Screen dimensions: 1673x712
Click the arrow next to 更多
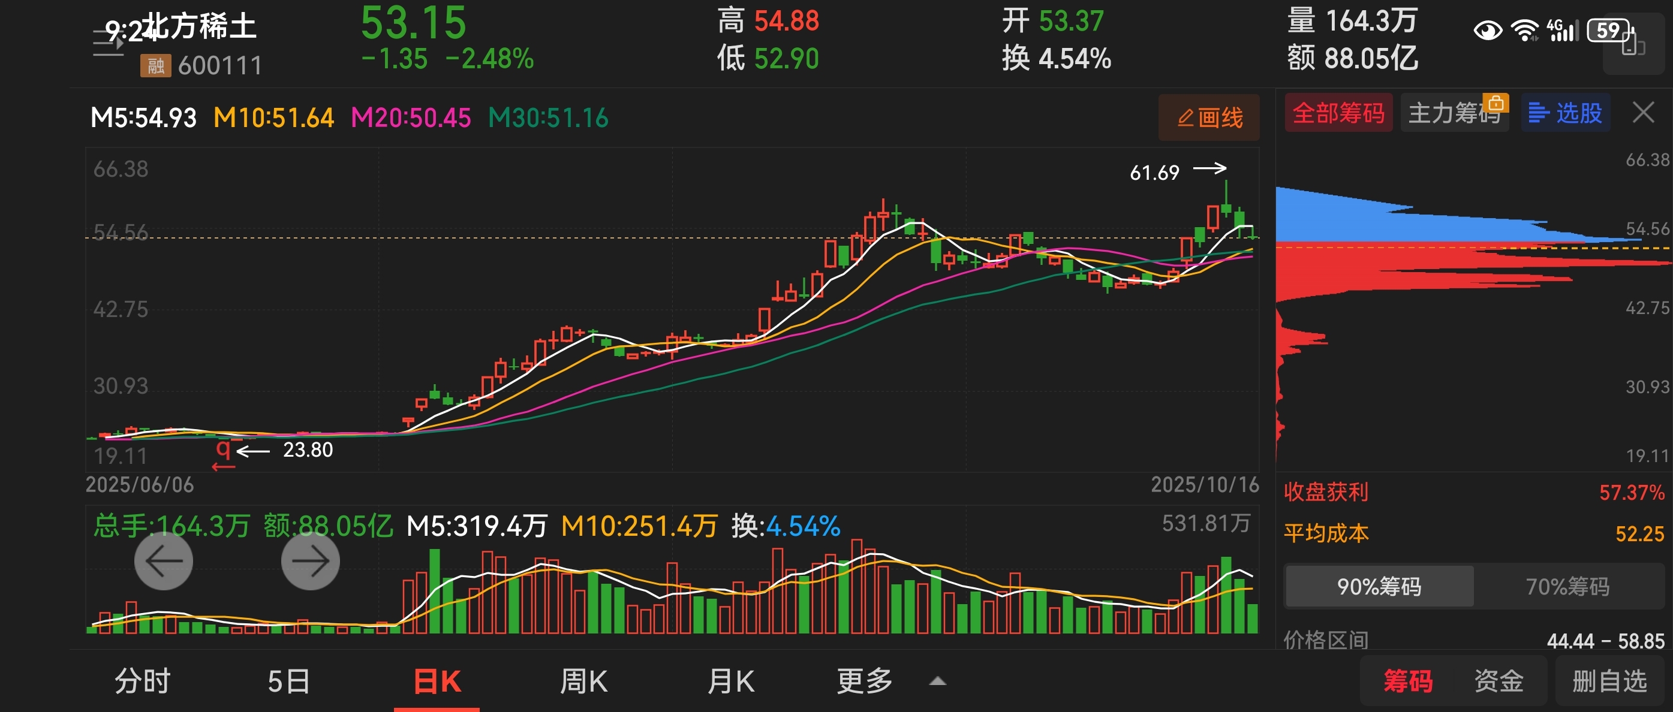click(x=937, y=681)
